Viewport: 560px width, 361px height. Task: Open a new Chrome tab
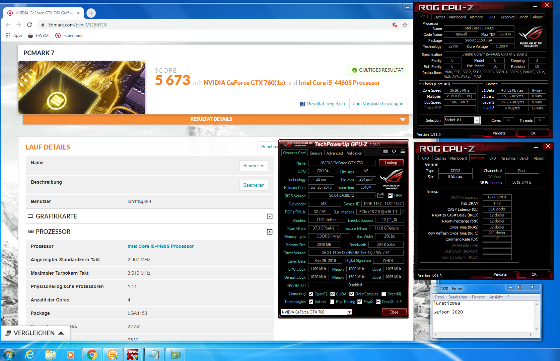tap(91, 13)
